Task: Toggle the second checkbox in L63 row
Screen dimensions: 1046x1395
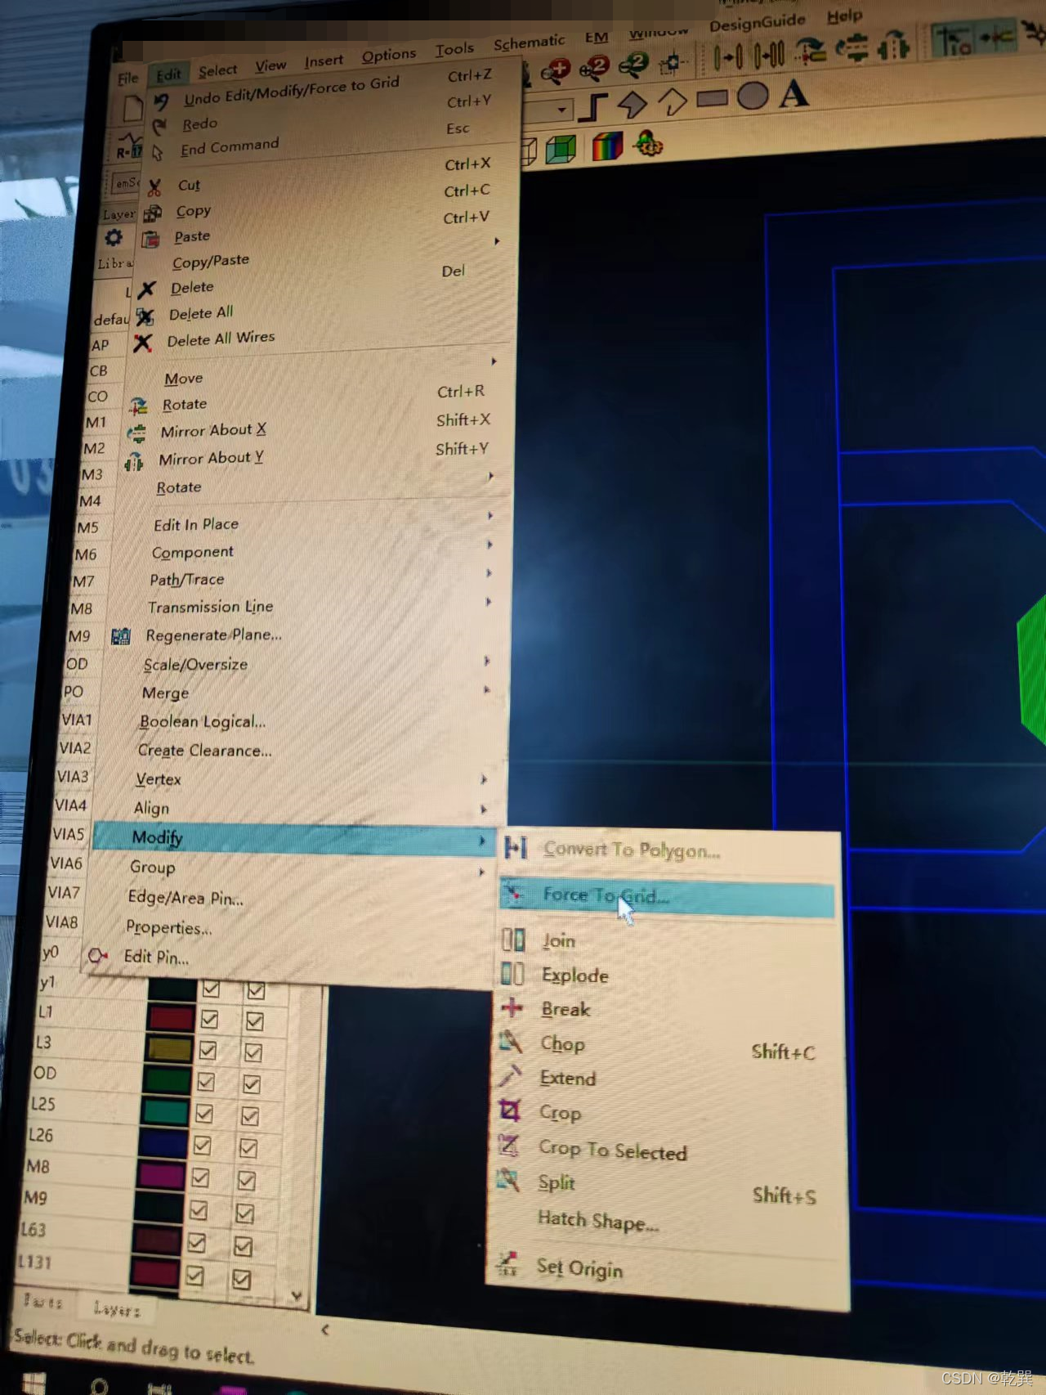Action: 243,1247
